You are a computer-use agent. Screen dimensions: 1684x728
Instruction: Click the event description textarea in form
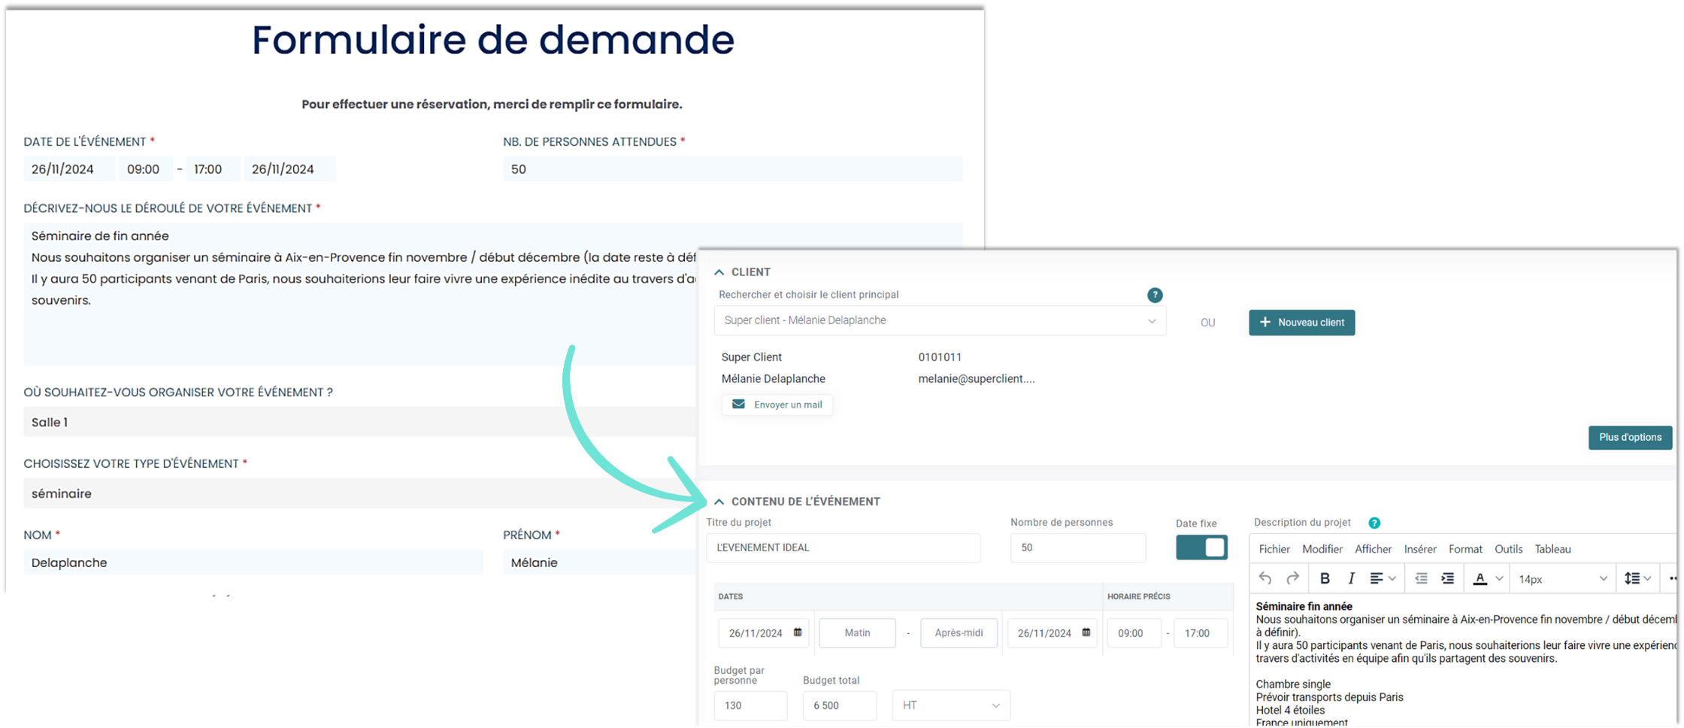361,294
